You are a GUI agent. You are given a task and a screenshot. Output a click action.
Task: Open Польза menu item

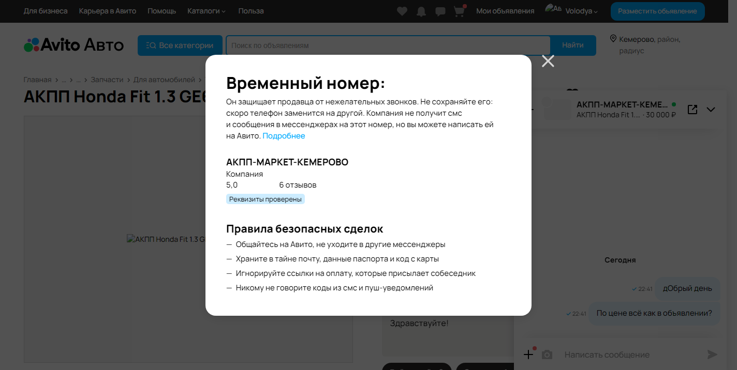[x=251, y=11]
